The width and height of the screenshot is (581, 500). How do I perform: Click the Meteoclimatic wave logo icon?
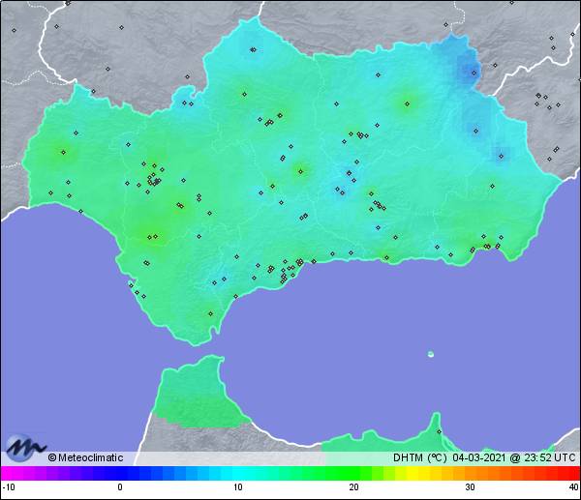[24, 448]
